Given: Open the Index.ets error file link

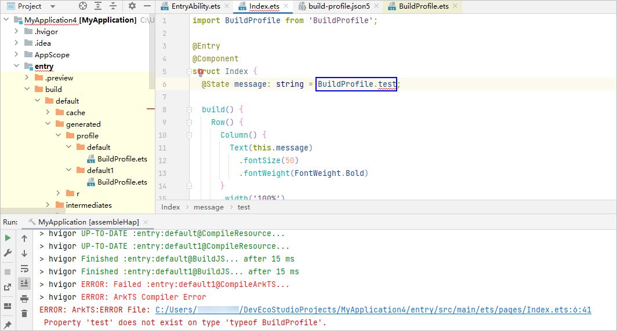Looking at the screenshot, I should (x=373, y=310).
